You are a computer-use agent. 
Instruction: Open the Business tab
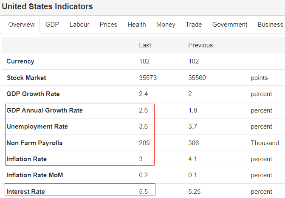pyautogui.click(x=270, y=25)
